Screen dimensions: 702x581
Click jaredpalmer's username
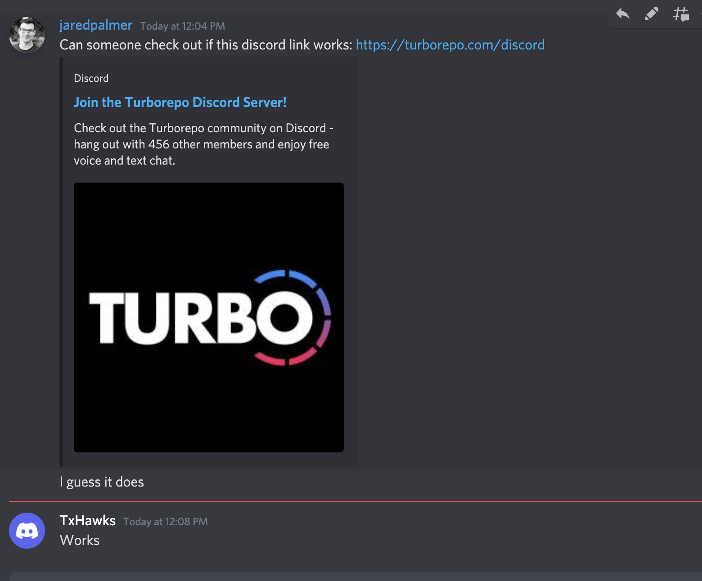(96, 25)
